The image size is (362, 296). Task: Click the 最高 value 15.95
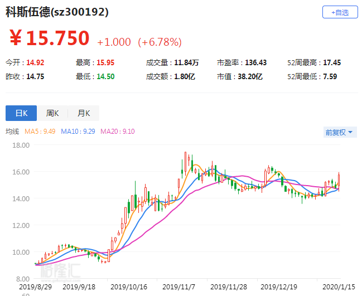(x=105, y=62)
